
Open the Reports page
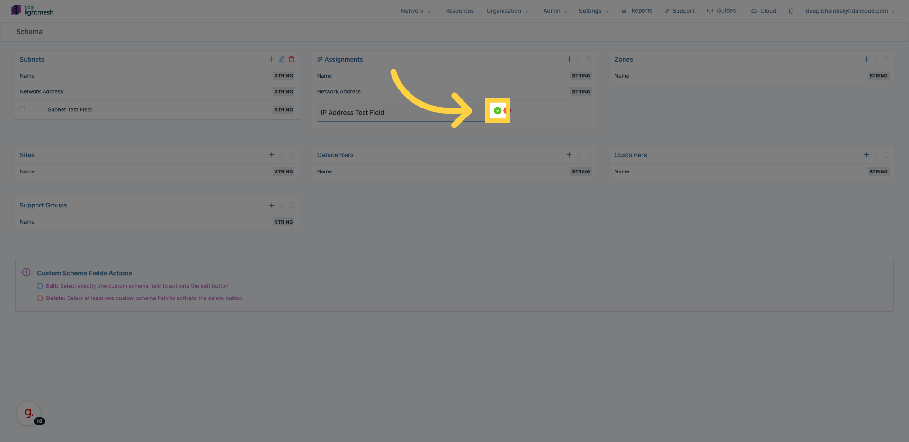pyautogui.click(x=637, y=11)
